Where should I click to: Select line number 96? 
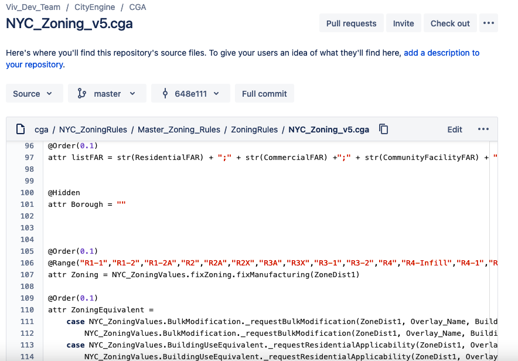(x=29, y=146)
